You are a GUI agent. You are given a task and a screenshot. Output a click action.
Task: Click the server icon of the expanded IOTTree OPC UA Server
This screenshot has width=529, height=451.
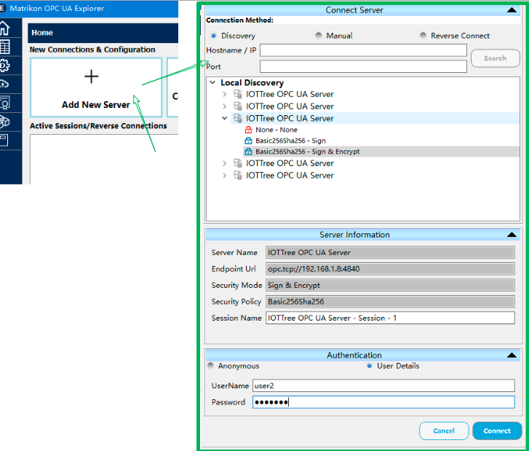[237, 118]
